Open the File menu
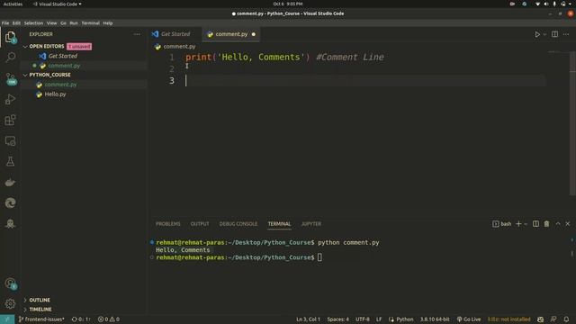The height and width of the screenshot is (324, 576). click(x=5, y=23)
